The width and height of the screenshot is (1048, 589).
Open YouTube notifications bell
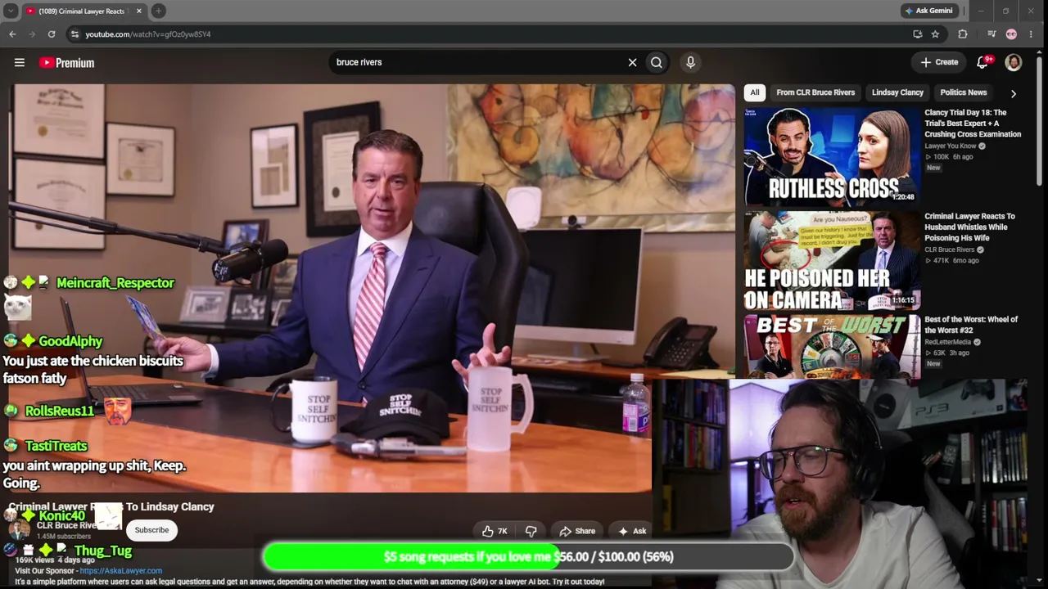[x=983, y=62]
